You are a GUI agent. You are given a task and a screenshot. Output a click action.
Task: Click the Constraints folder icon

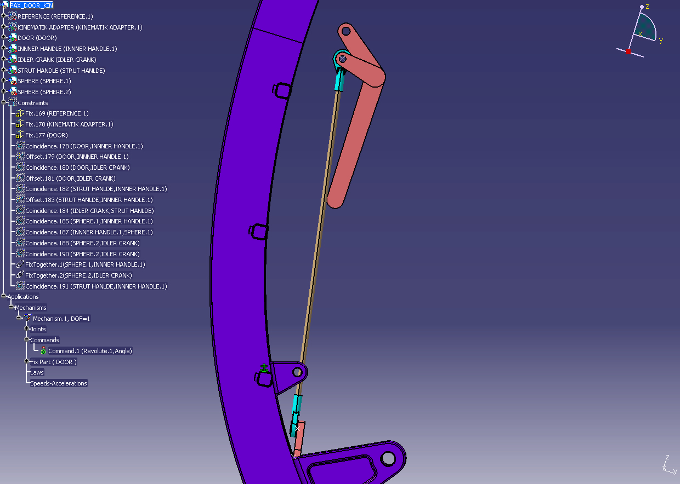coord(12,102)
